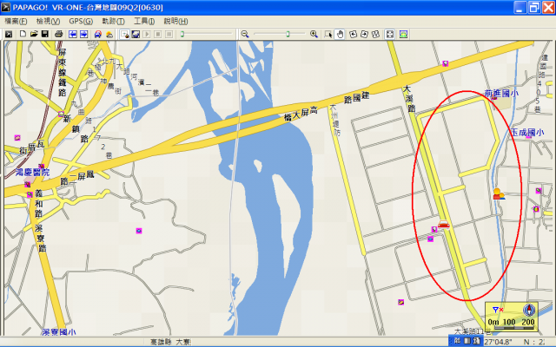Click the zoom level slider handle
The image size is (556, 347).
(x=288, y=34)
